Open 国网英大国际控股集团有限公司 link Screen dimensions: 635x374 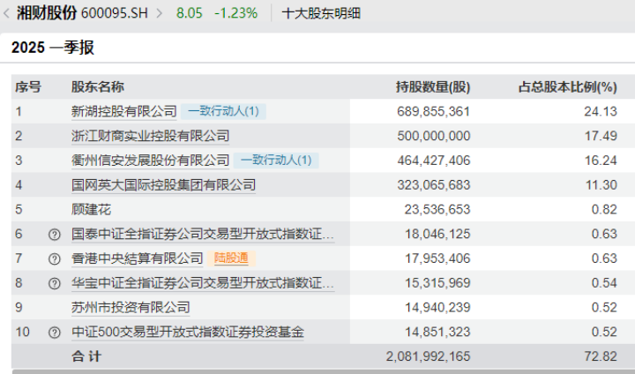[164, 184]
